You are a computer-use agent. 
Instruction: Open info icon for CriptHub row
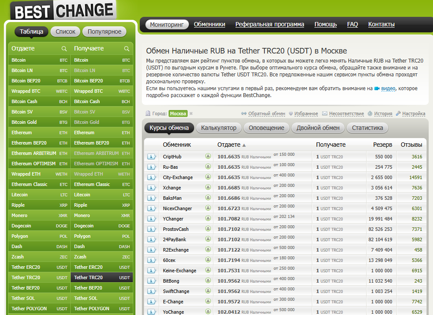click(x=151, y=157)
